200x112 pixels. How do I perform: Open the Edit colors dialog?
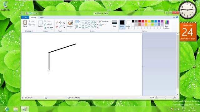pyautogui.click(x=167, y=25)
